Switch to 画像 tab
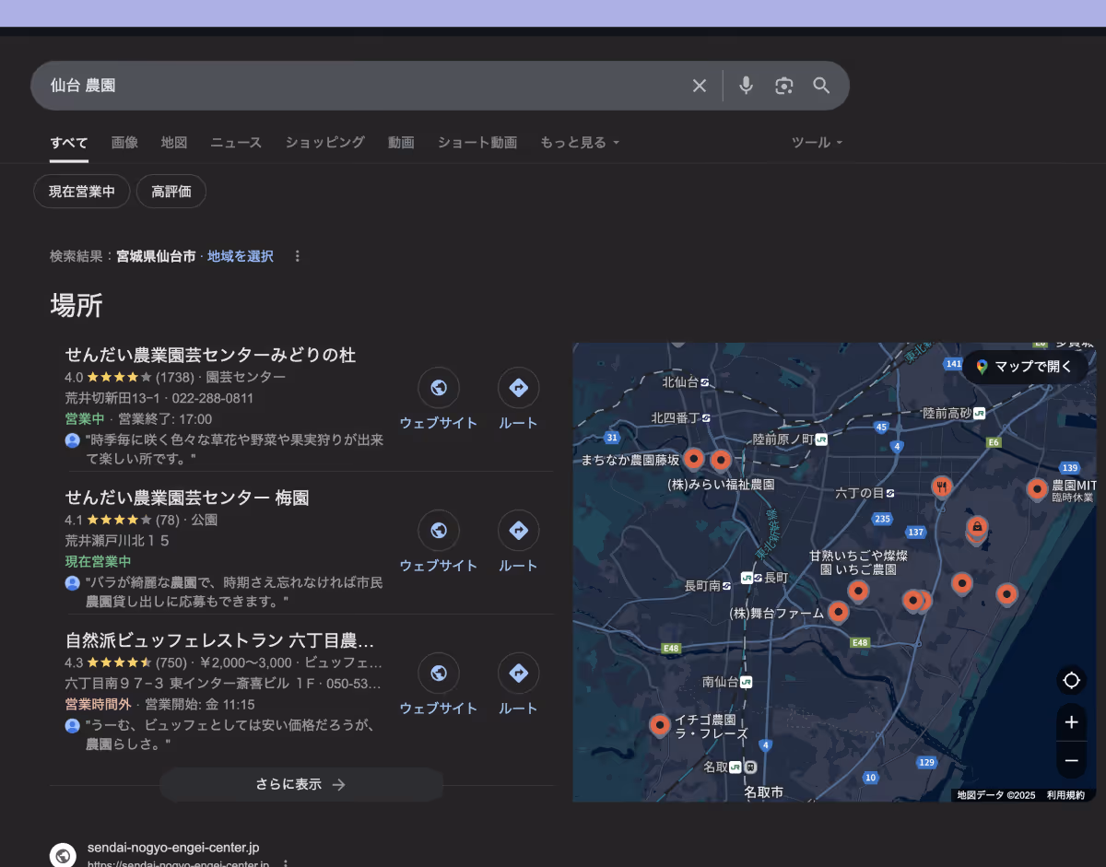Screen dimensions: 1106x867 tap(124, 143)
